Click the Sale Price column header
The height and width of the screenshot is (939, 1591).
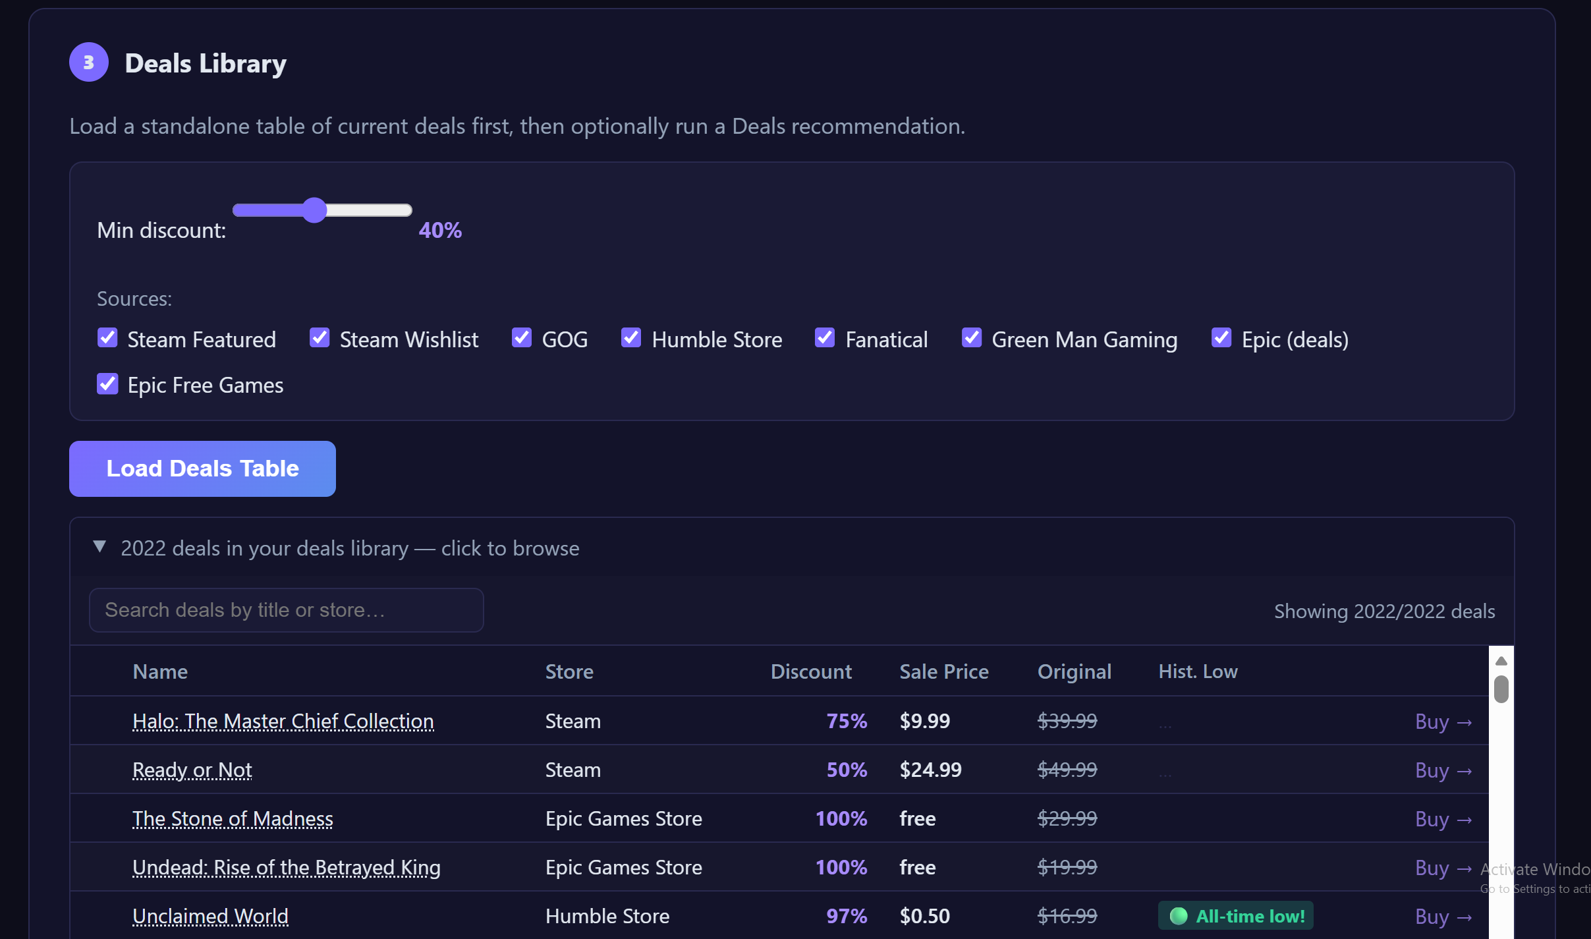944,671
